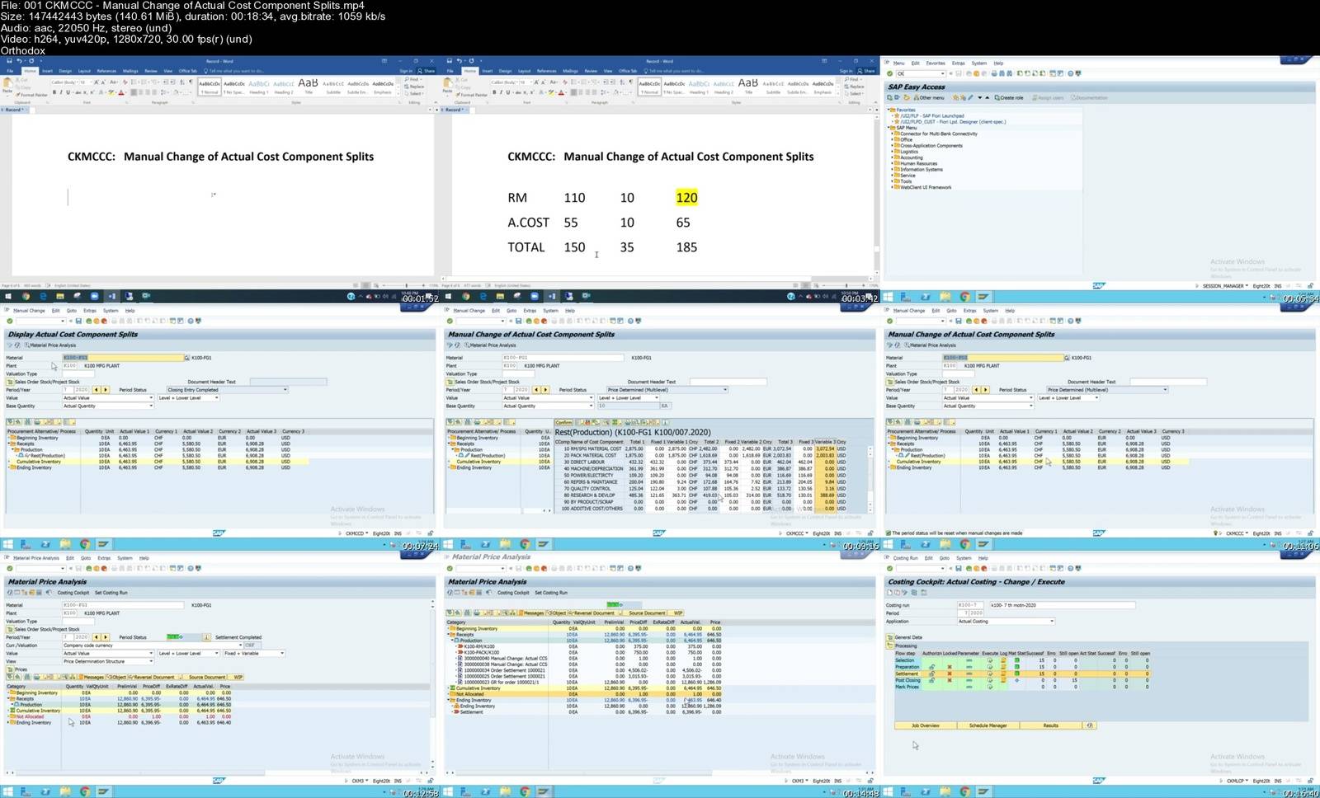Click costing run description field in Costing Cockpit

(1063, 605)
